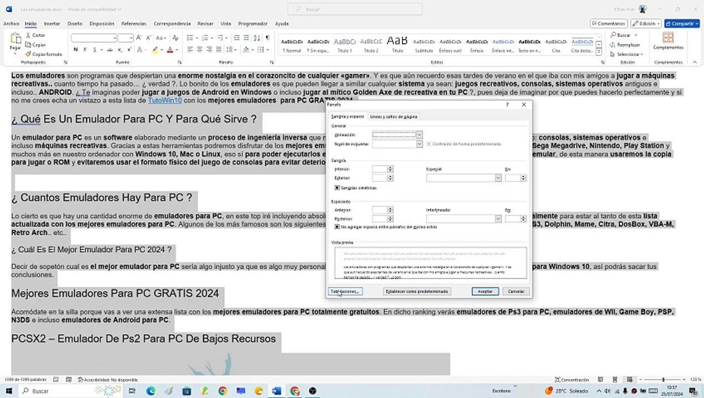
Task: Open font size dropdown in ribbon
Action: pos(131,38)
